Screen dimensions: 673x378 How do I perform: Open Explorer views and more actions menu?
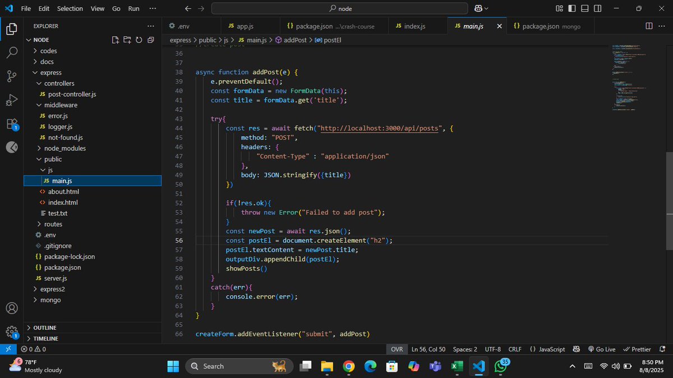coord(150,26)
